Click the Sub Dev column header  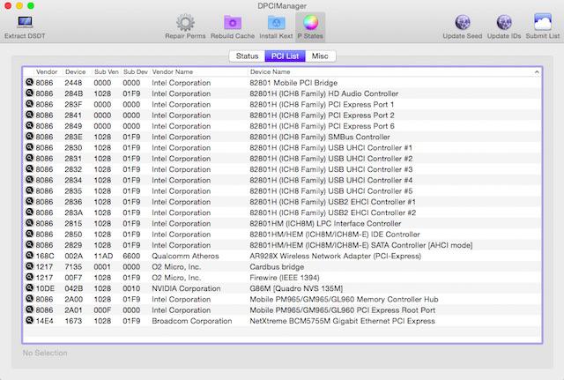[135, 71]
